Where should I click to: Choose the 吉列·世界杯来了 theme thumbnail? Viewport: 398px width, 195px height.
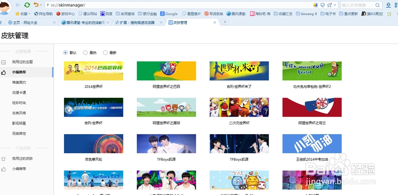[x=239, y=71]
